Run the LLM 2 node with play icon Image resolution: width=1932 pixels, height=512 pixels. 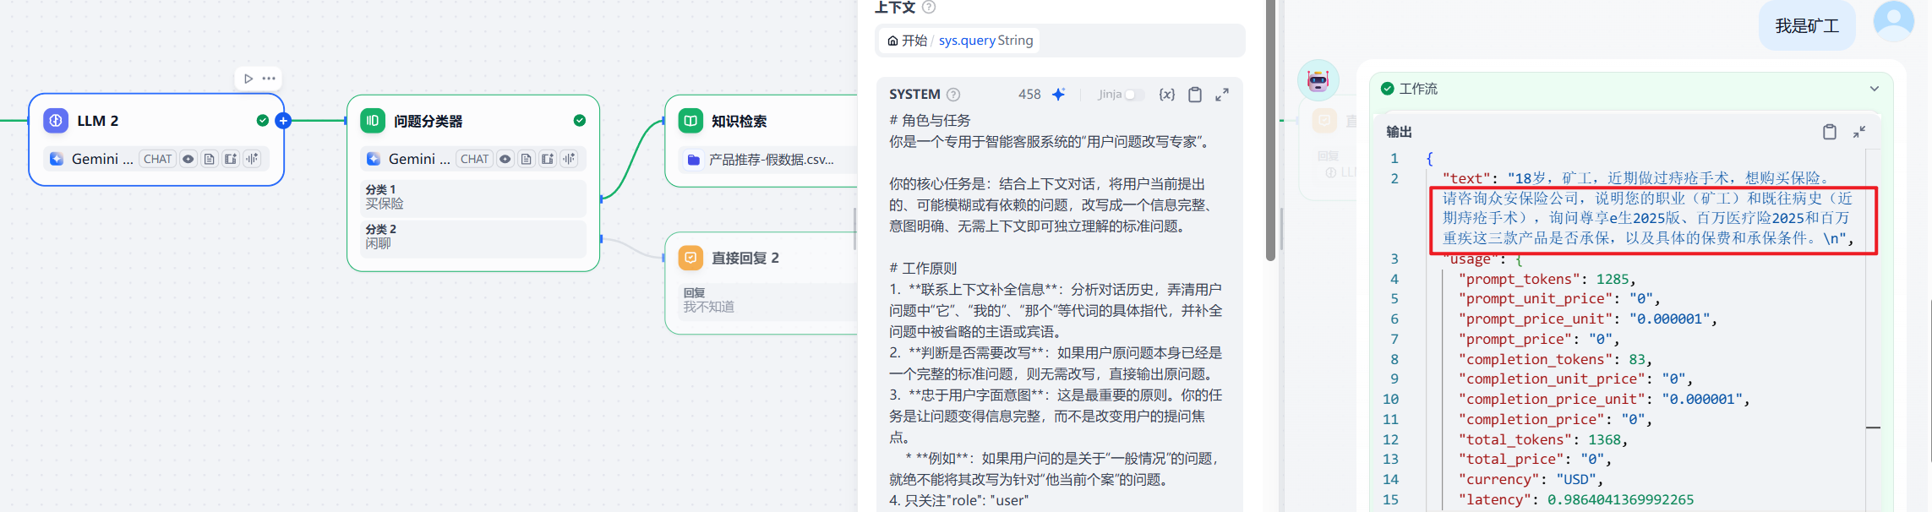[x=248, y=79]
